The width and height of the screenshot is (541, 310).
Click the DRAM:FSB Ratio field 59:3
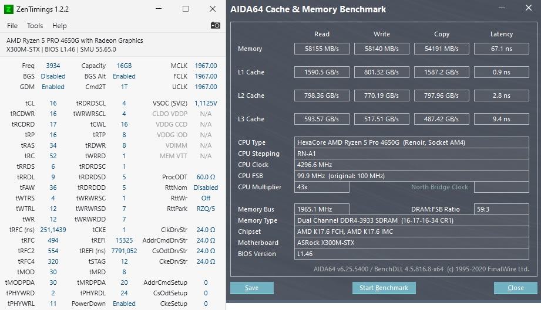click(501, 209)
